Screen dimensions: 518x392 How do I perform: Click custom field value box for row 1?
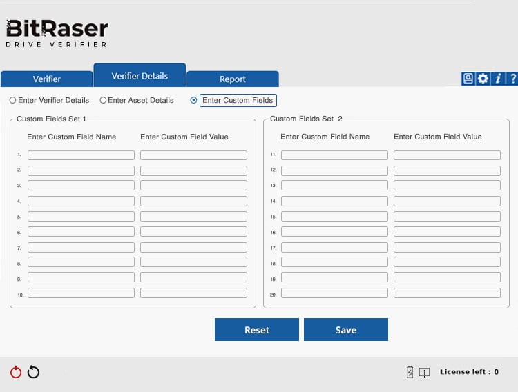[193, 155]
